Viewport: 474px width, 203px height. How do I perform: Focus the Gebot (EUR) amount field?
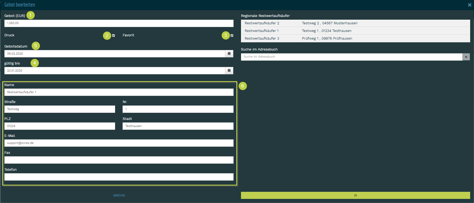click(x=119, y=23)
